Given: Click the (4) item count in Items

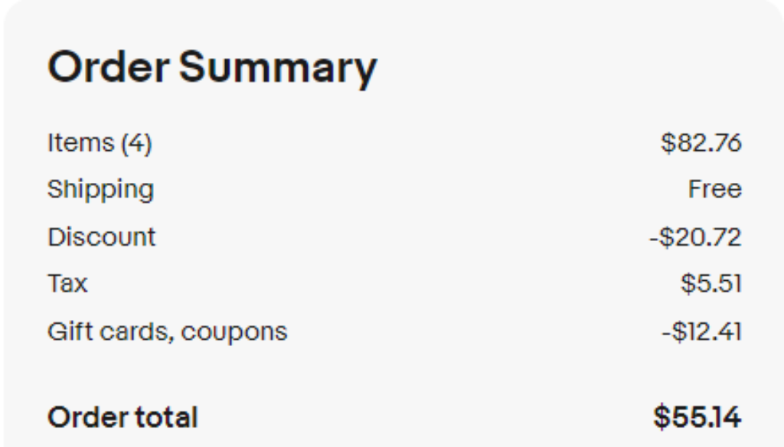Looking at the screenshot, I should point(136,143).
